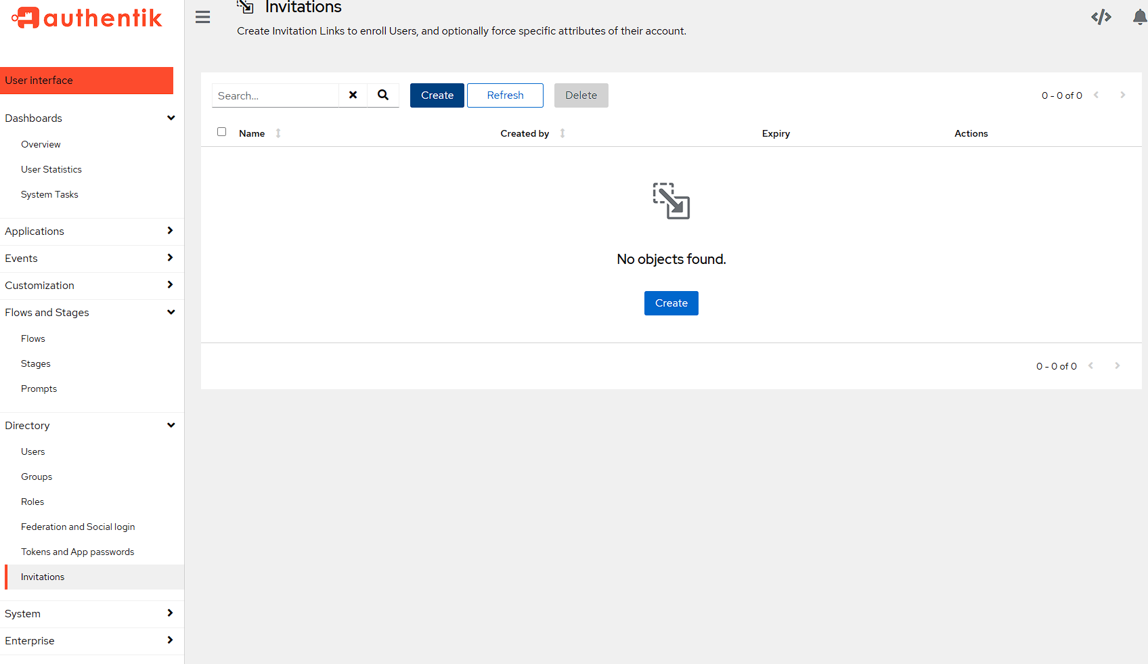Click the Refresh button
Image resolution: width=1148 pixels, height=664 pixels.
click(505, 95)
